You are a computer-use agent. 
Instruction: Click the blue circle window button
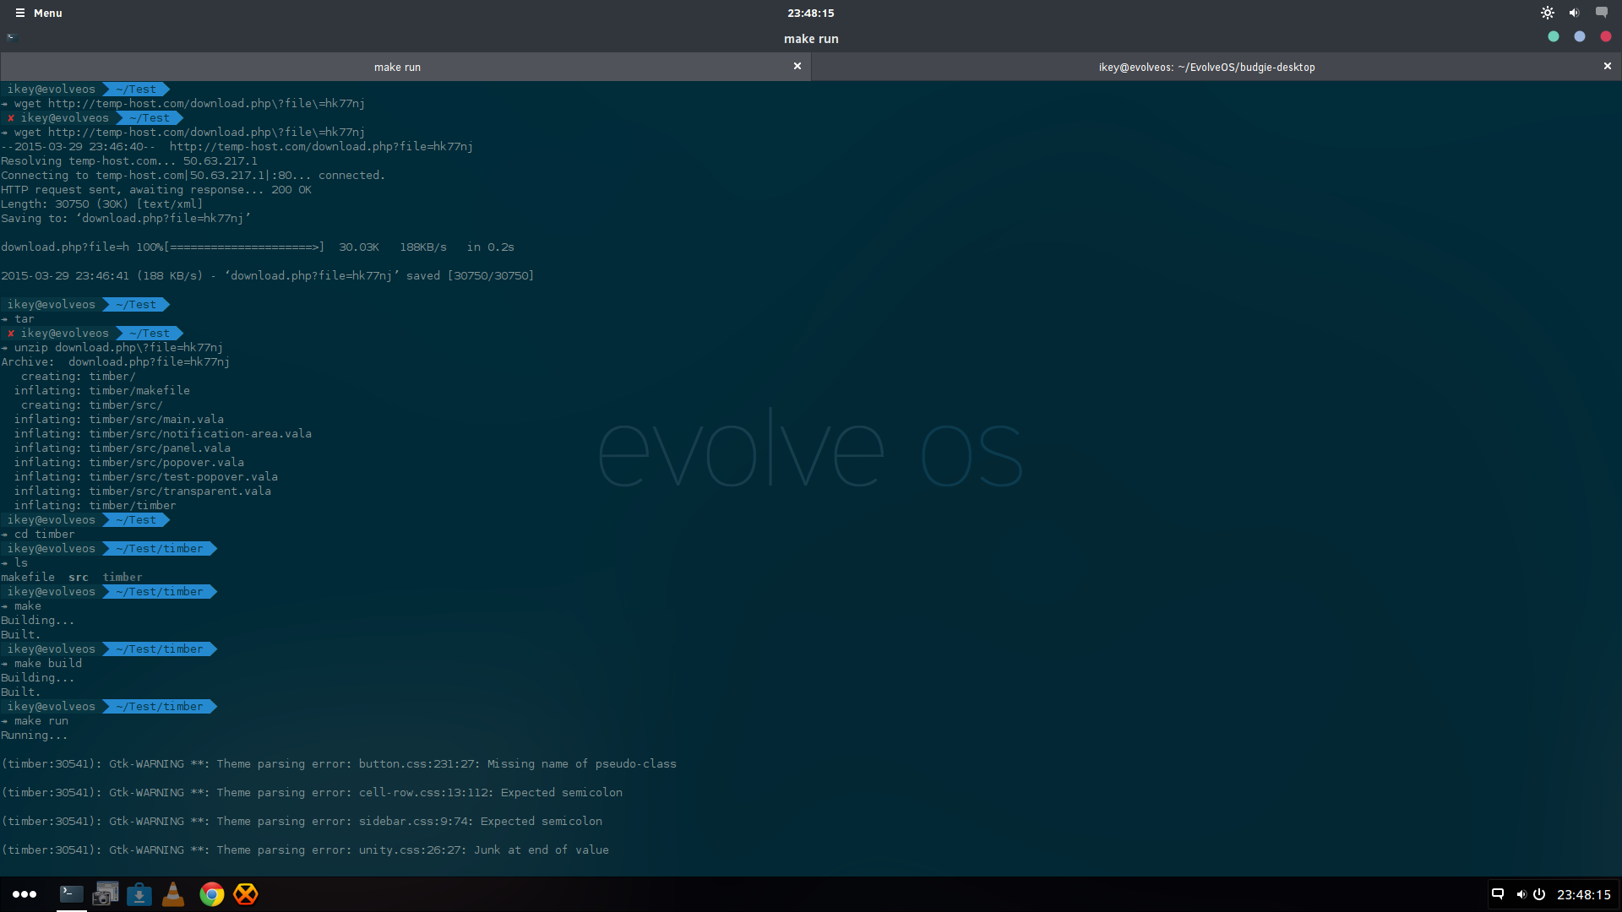coord(1579,37)
